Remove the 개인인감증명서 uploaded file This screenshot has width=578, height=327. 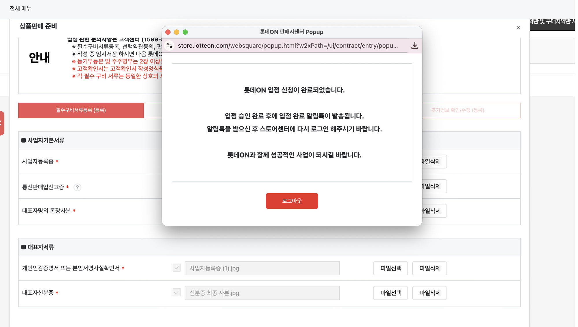point(429,268)
